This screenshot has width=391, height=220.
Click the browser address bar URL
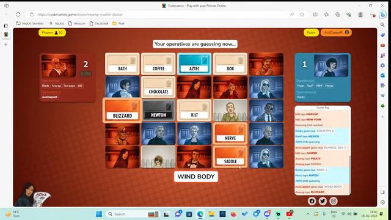tap(80, 15)
